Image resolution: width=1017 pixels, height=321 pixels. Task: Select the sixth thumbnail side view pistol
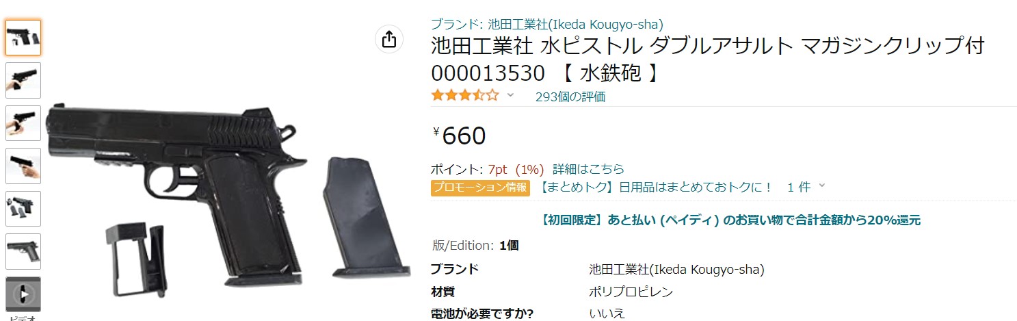[23, 251]
